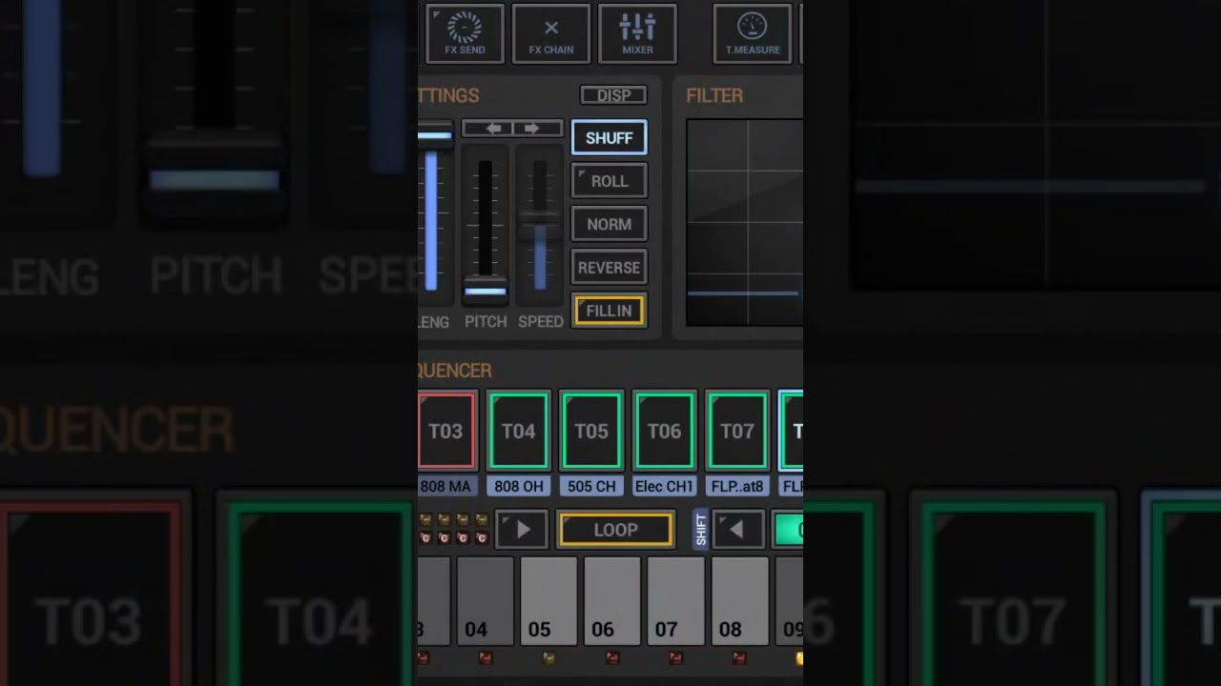The height and width of the screenshot is (686, 1221).
Task: Click the FLP..at8 sample label
Action: pos(737,486)
